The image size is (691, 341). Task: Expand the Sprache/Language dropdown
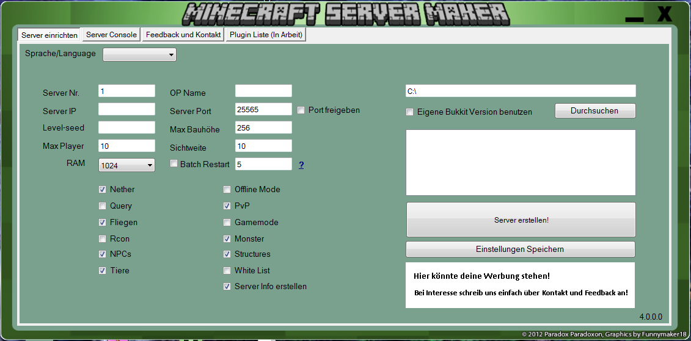[139, 54]
